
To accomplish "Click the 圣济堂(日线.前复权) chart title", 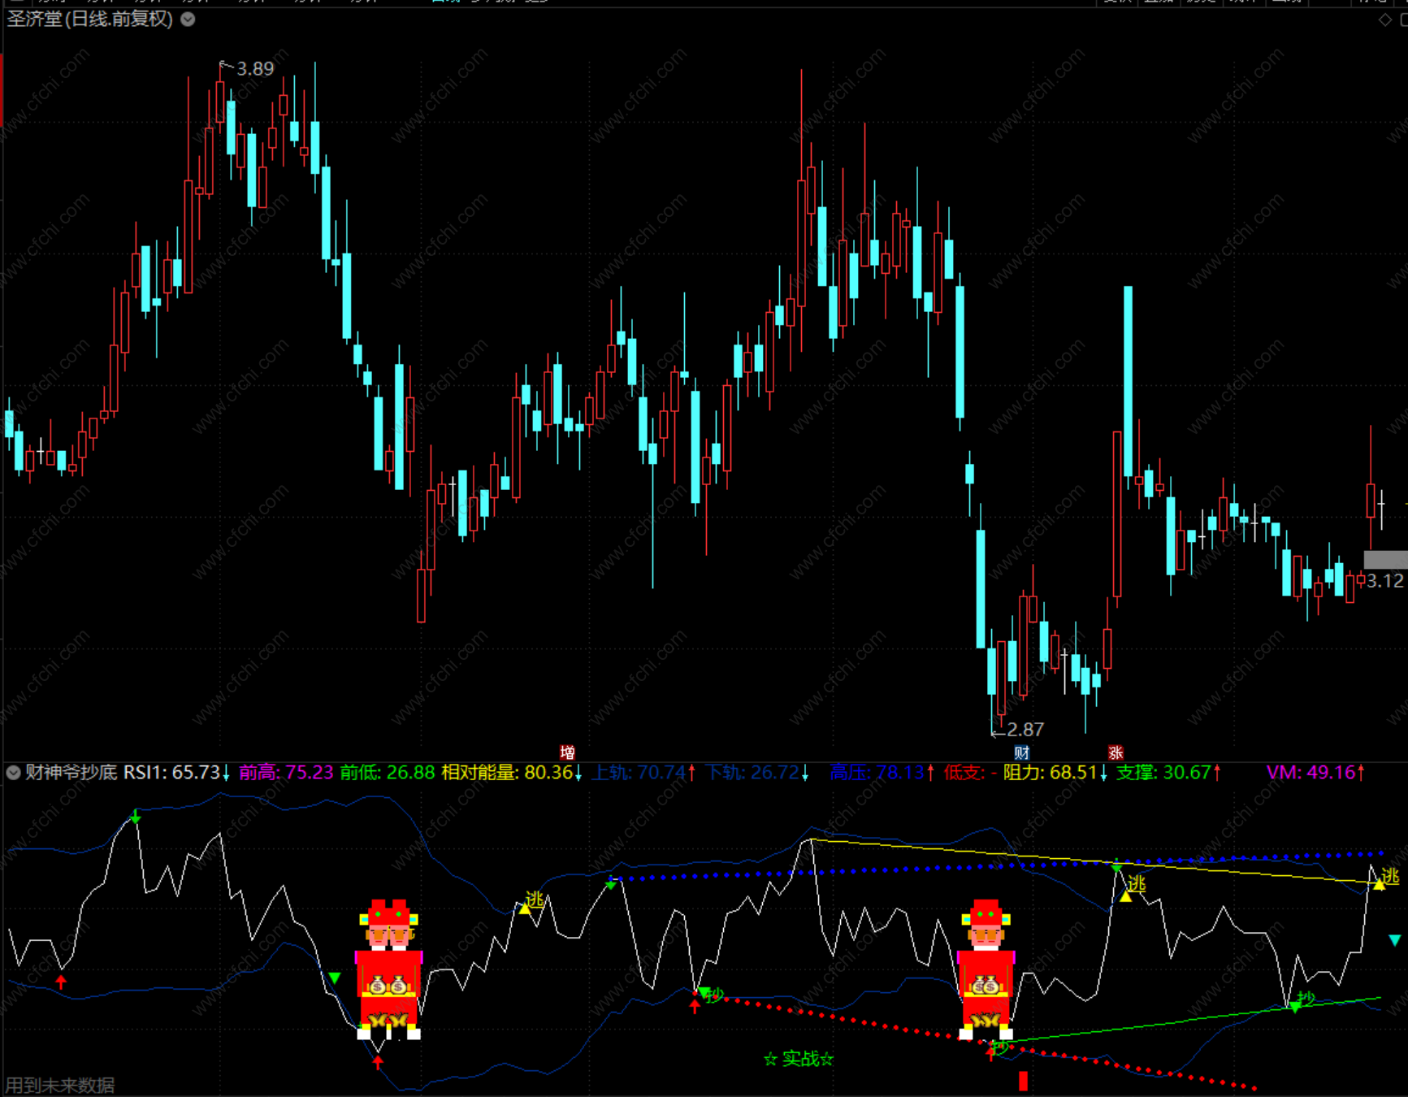I will tap(90, 19).
